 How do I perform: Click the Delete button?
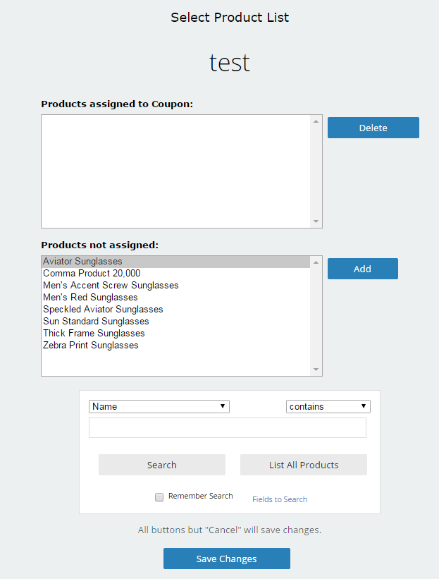point(373,128)
